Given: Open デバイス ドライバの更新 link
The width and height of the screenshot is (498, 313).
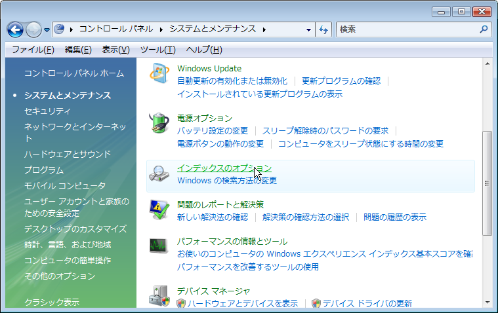Looking at the screenshot, I should (367, 303).
